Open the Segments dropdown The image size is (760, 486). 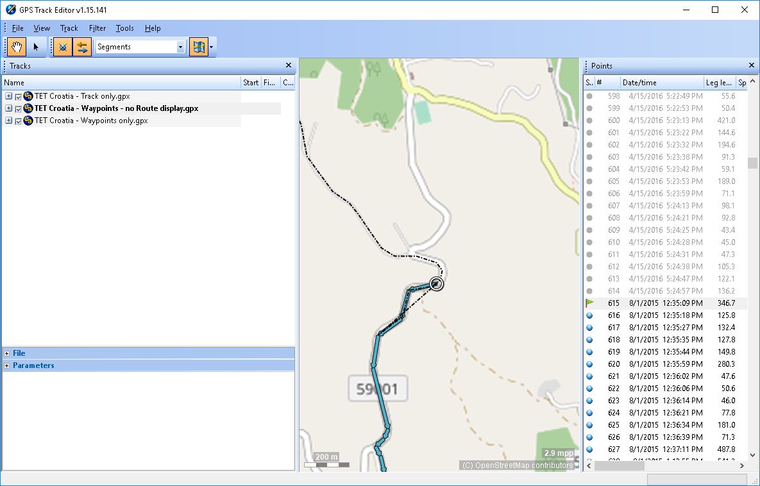(x=180, y=47)
